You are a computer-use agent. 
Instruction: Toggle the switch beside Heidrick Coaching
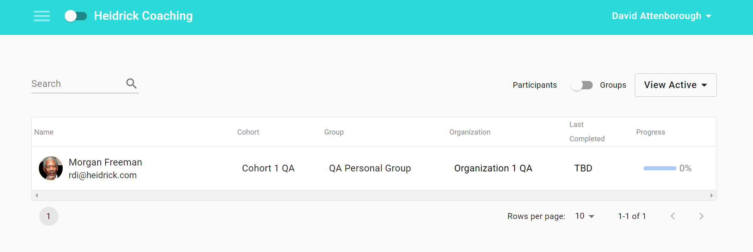pyautogui.click(x=76, y=16)
